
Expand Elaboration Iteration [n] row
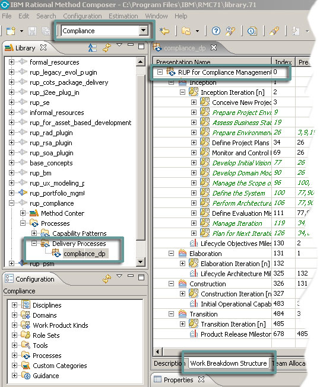pyautogui.click(x=182, y=264)
